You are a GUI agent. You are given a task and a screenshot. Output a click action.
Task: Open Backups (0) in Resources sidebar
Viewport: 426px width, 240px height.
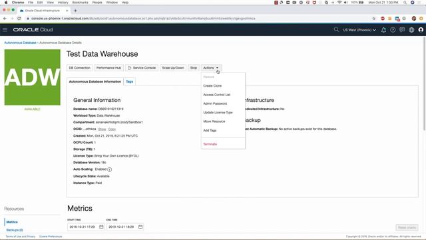(x=15, y=230)
